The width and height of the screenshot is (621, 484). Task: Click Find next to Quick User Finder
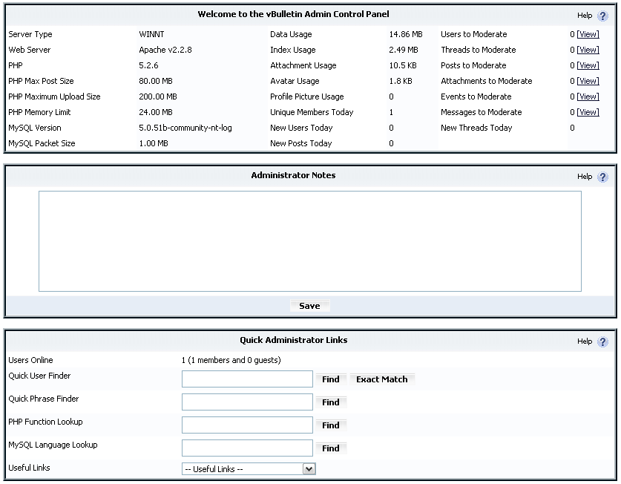pyautogui.click(x=331, y=379)
